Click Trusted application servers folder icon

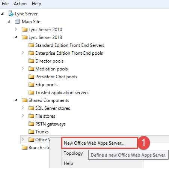31,93
